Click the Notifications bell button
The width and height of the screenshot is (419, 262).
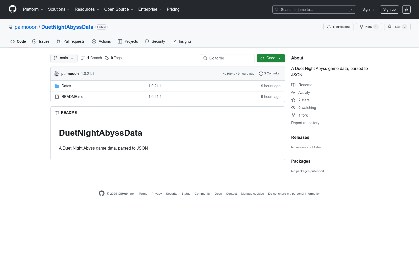click(339, 27)
